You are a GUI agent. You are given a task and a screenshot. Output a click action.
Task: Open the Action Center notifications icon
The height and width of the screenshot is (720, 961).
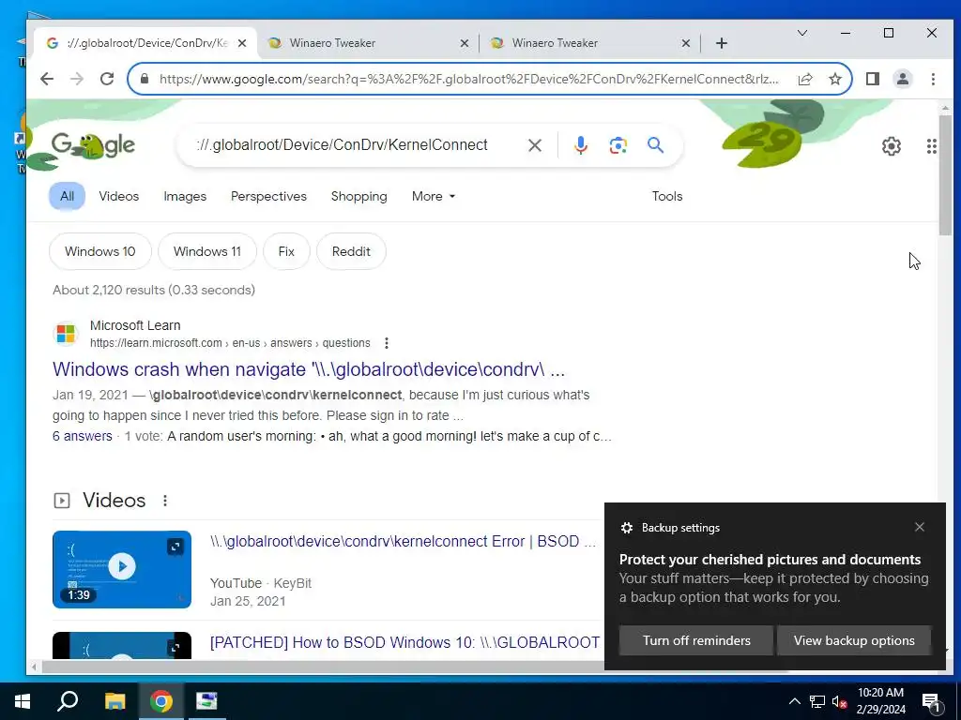tap(931, 701)
